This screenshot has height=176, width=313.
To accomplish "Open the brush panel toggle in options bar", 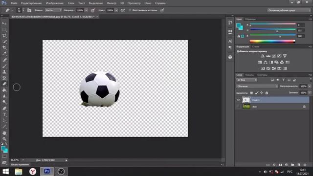I will (29, 10).
